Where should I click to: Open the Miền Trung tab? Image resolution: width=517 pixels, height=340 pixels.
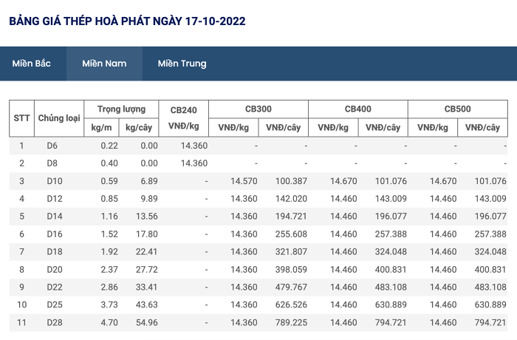coord(182,64)
